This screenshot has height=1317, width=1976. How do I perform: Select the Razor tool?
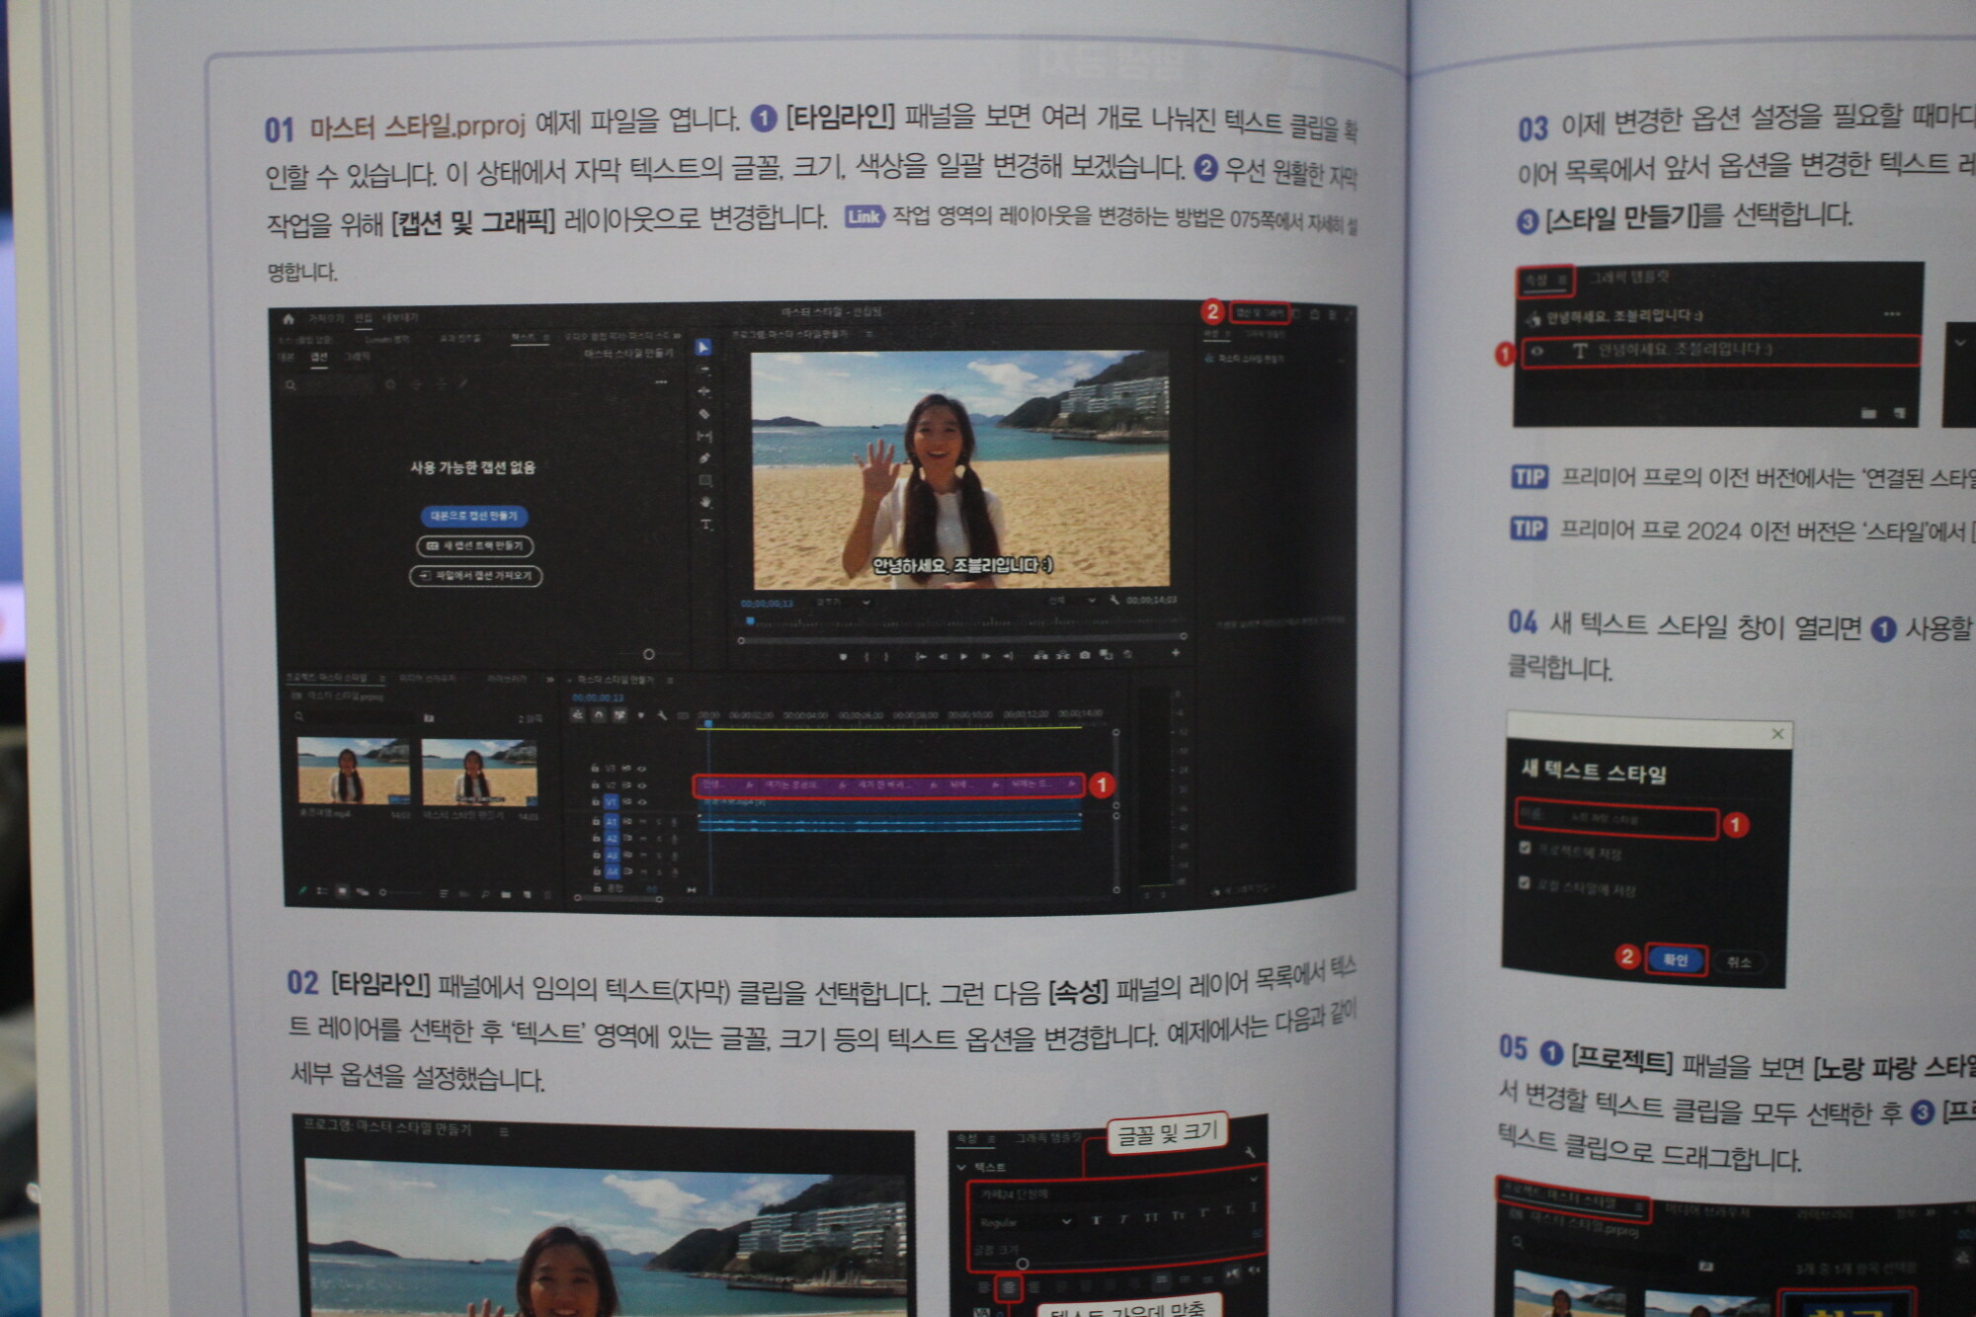pyautogui.click(x=703, y=414)
